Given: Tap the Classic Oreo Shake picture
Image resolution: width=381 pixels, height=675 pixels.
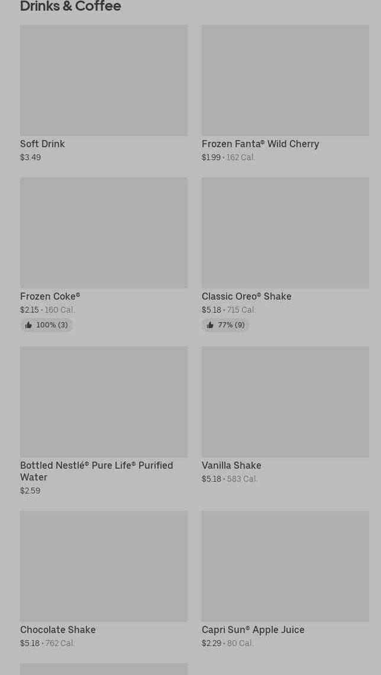Looking at the screenshot, I should [285, 233].
